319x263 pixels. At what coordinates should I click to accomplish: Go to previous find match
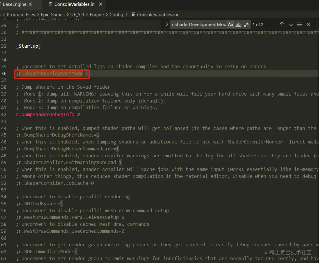[x=282, y=24]
